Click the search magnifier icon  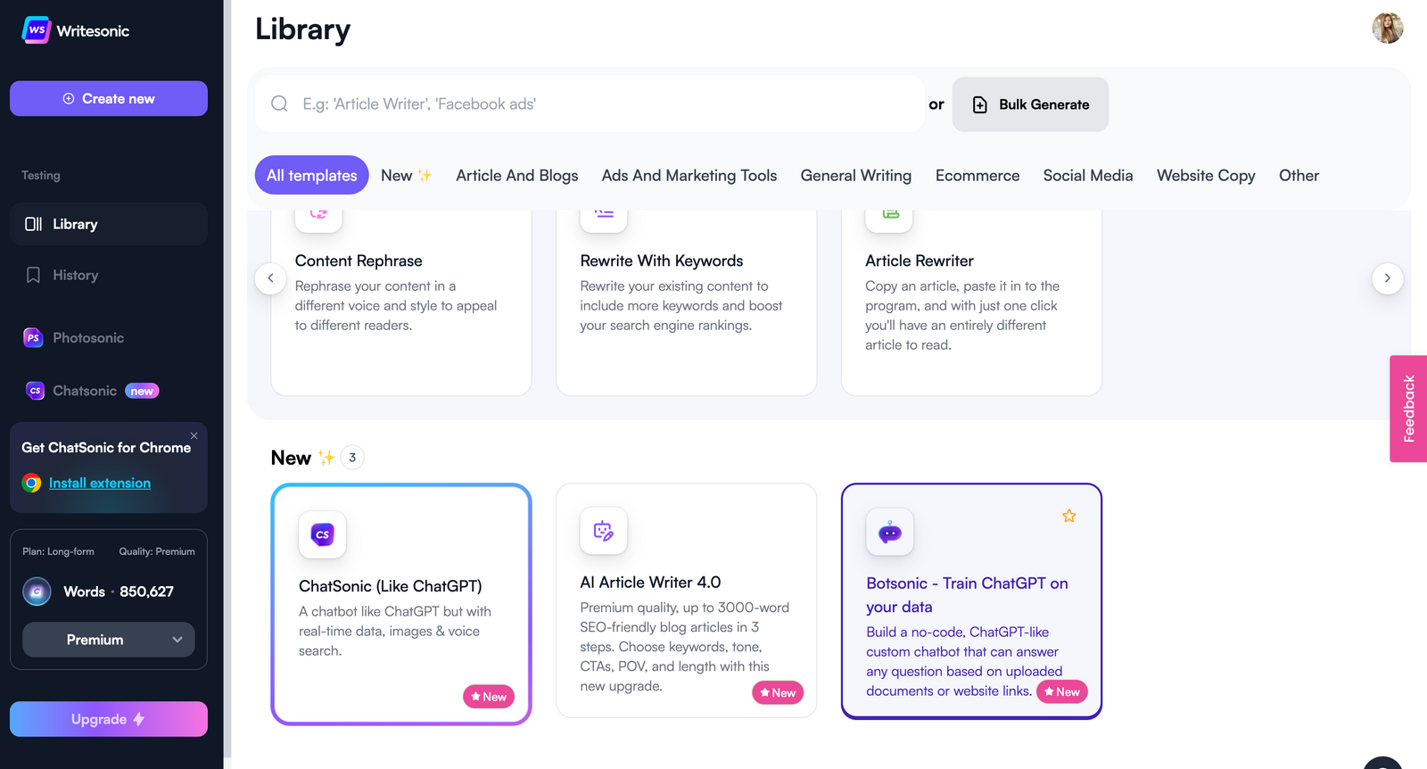[x=279, y=103]
